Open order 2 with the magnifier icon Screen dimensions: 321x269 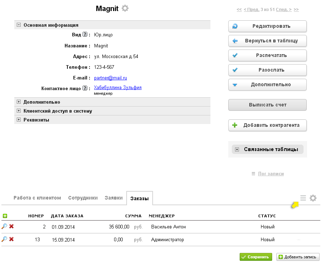click(x=4, y=227)
